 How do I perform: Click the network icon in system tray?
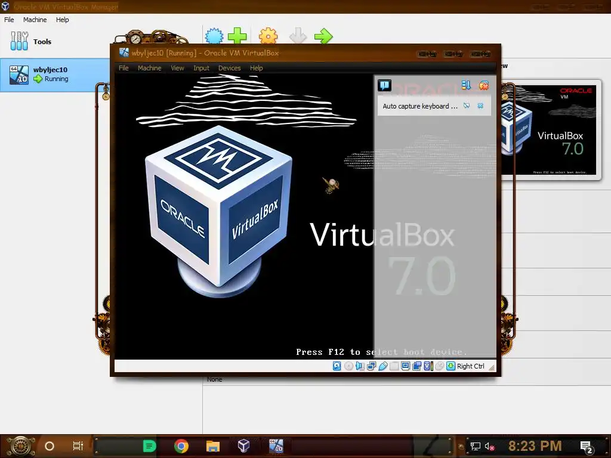(x=475, y=446)
